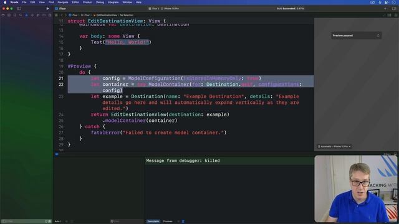Image resolution: width=399 pixels, height=224 pixels.
Task: Click the #Preview macro on line 19
Action: coord(79,67)
